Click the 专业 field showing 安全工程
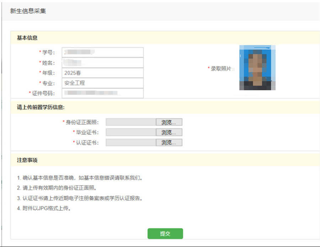The width and height of the screenshot is (320, 247). [x=102, y=83]
